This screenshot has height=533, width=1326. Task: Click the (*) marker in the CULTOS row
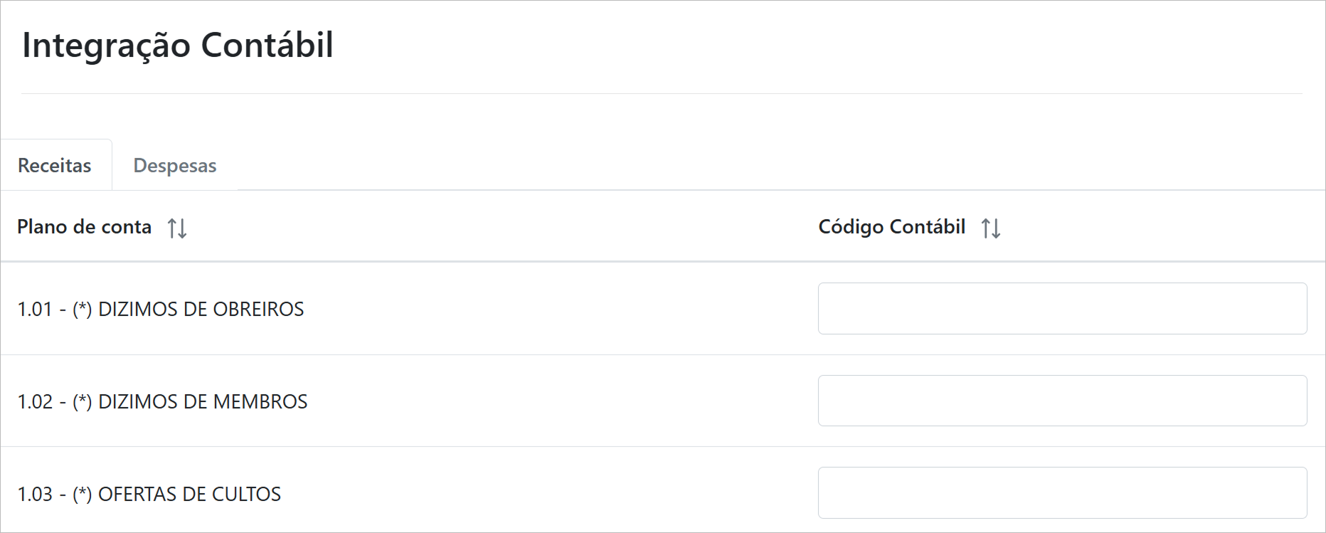[x=83, y=495]
